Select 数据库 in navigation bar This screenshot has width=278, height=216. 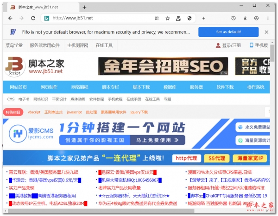[170, 87]
